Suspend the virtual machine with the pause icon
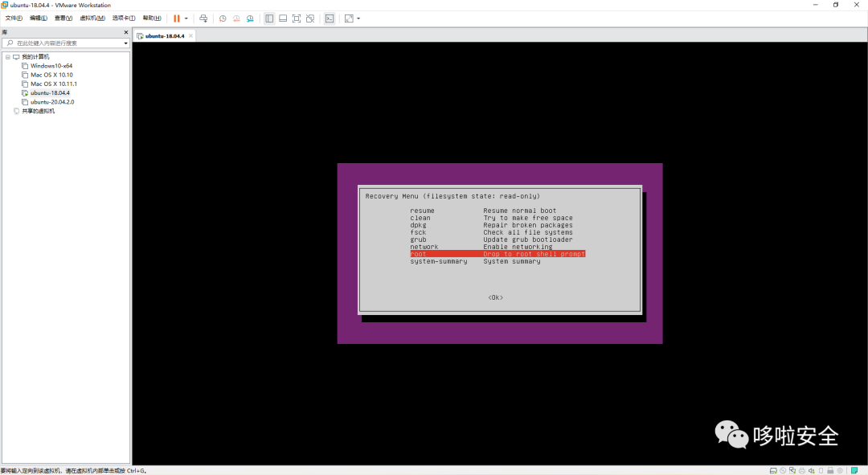 click(177, 18)
